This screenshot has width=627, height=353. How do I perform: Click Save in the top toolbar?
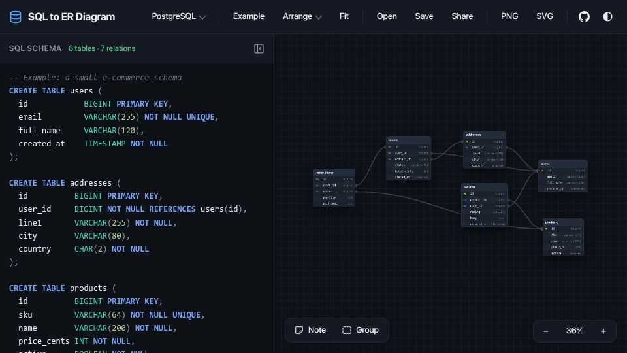(x=424, y=16)
